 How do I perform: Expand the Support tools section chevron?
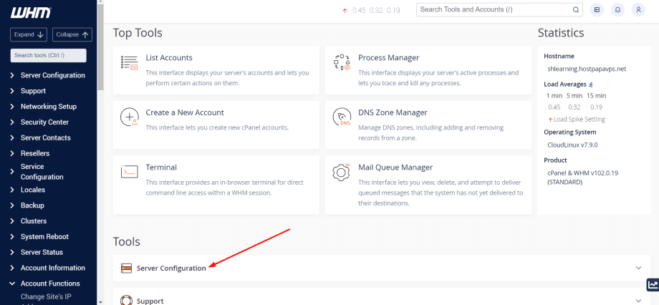pyautogui.click(x=638, y=301)
